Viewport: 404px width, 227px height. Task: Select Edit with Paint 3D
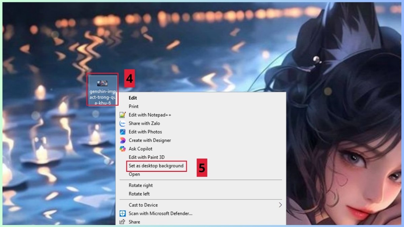click(146, 157)
